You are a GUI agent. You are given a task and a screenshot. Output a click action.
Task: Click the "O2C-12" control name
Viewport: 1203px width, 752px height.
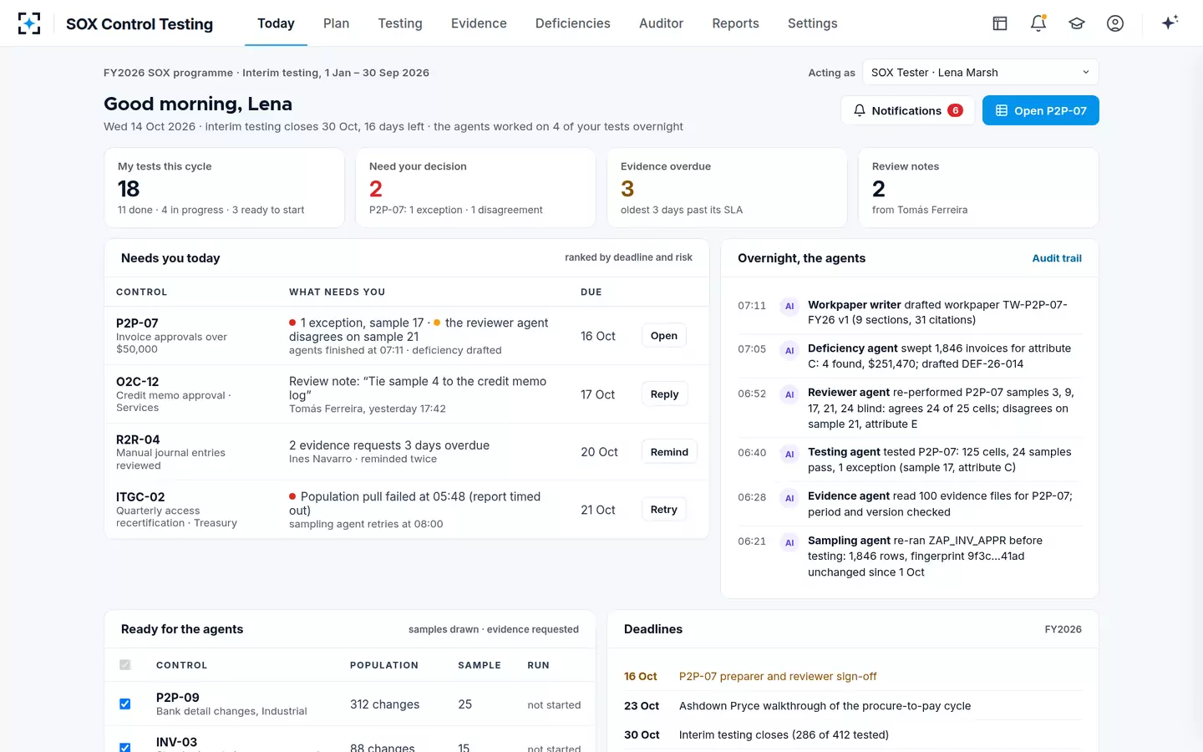137,382
